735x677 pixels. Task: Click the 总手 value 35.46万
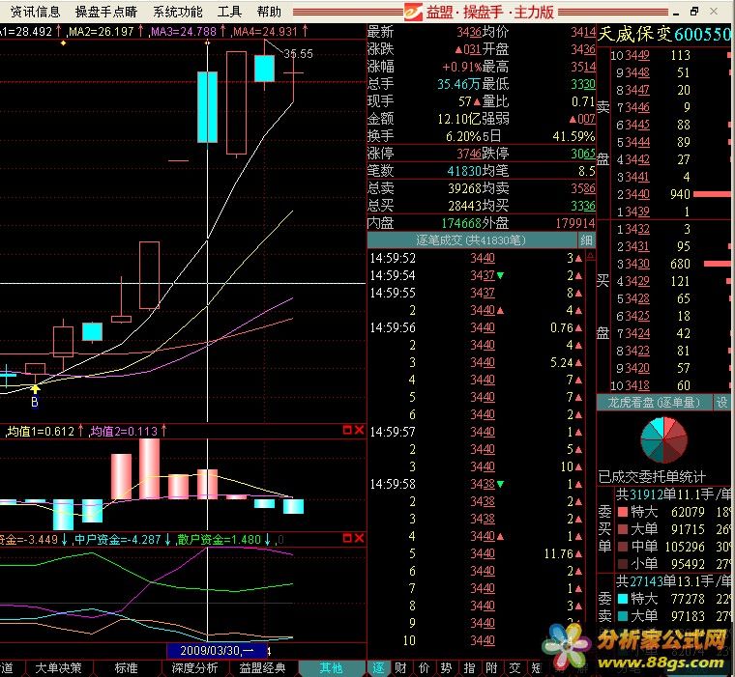point(459,84)
